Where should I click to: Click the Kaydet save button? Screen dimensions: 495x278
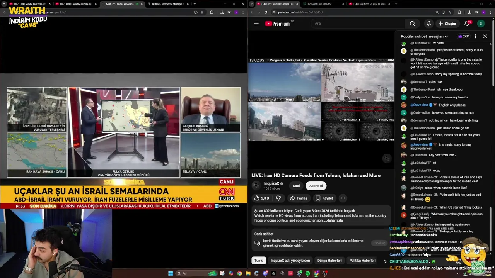tap(324, 198)
